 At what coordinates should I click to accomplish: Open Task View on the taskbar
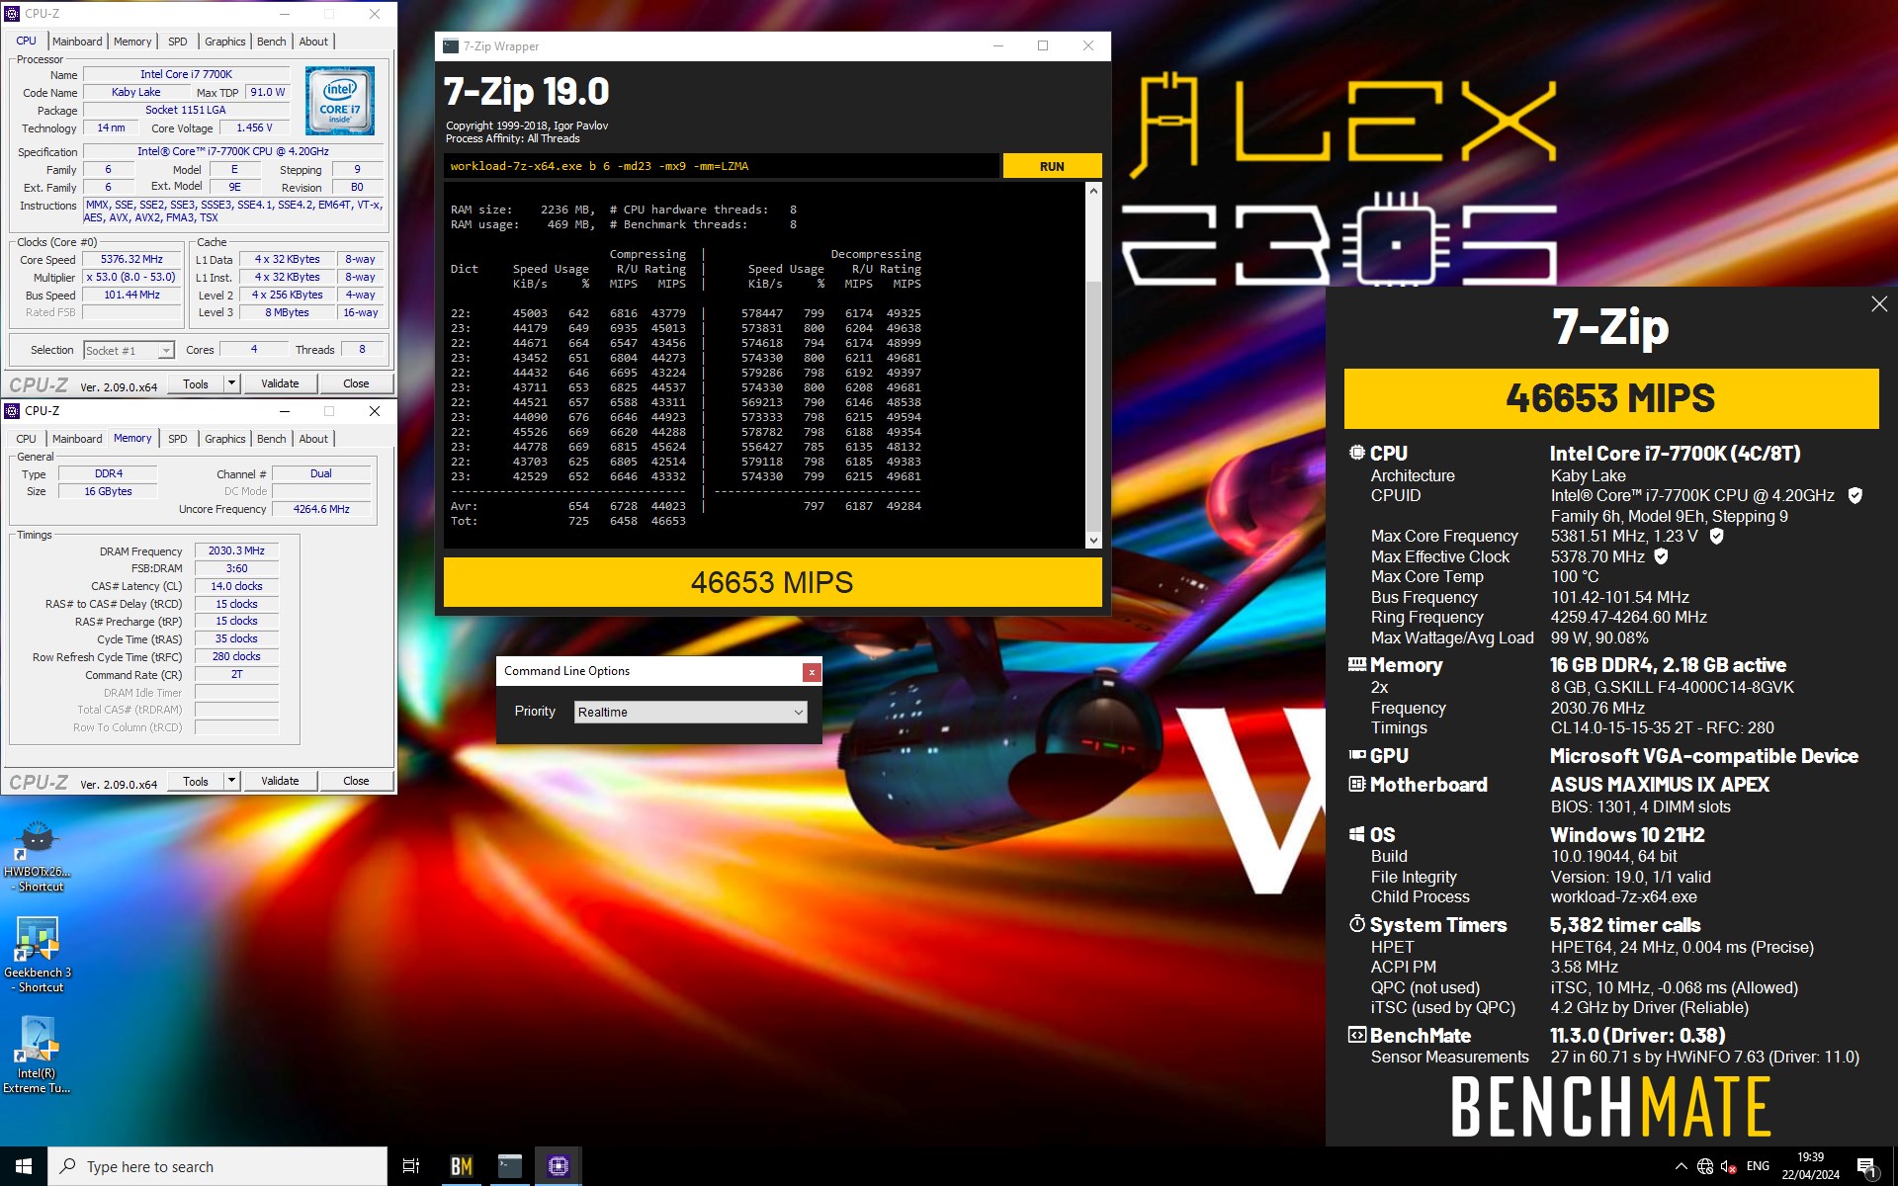(411, 1166)
